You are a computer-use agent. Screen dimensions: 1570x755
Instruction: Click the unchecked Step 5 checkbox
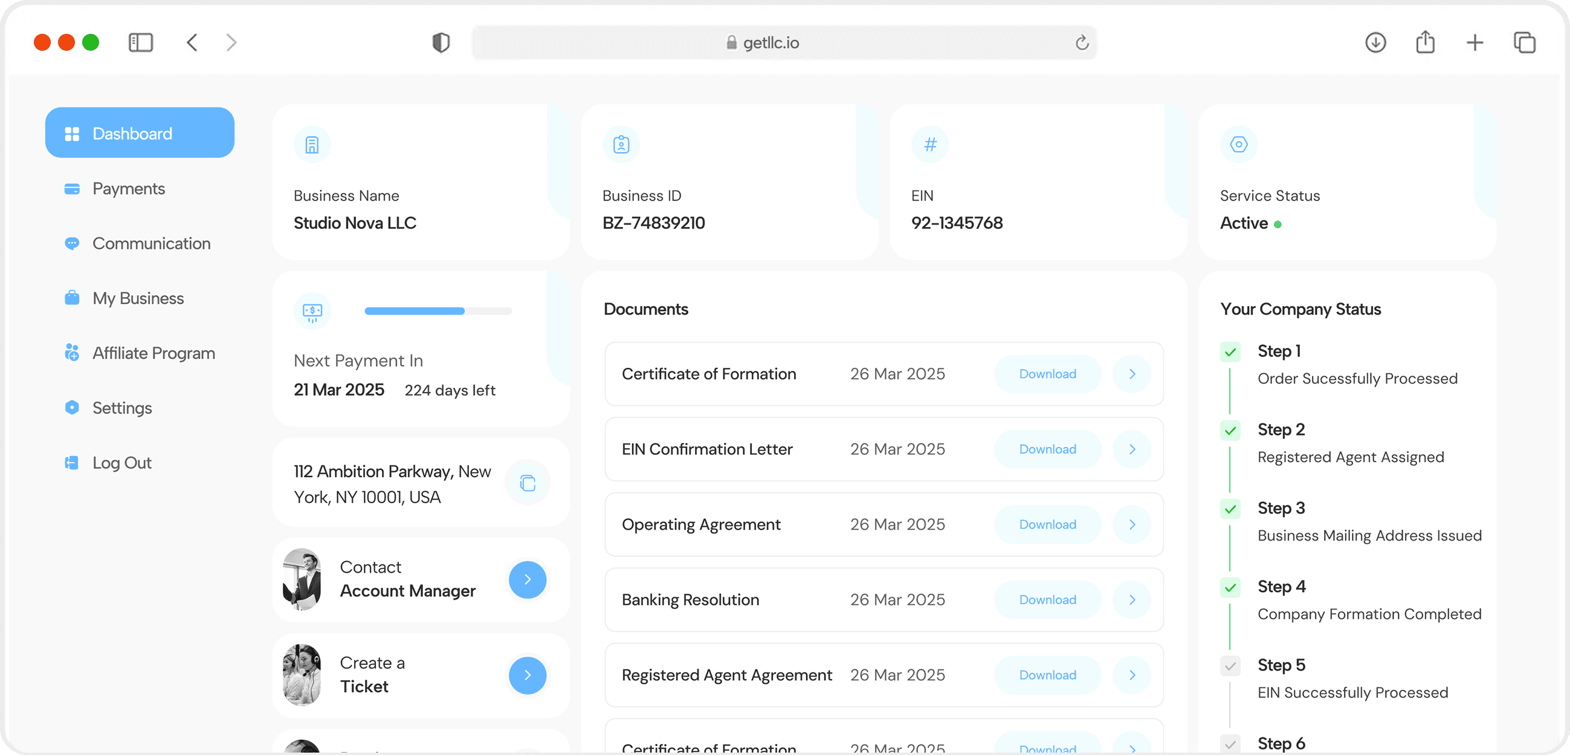pyautogui.click(x=1230, y=666)
